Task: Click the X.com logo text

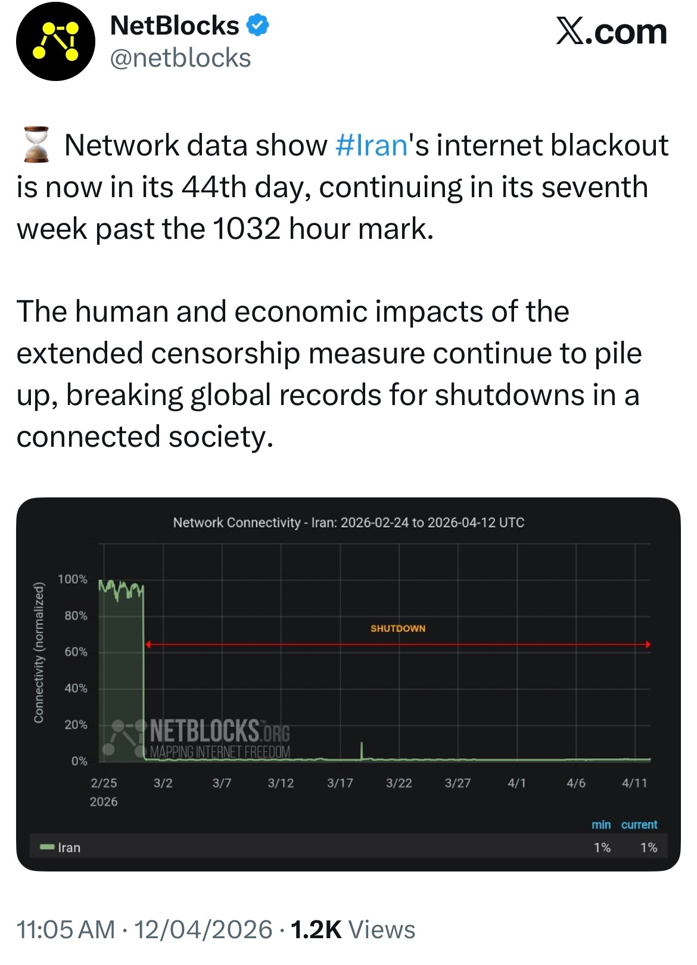Action: pyautogui.click(x=611, y=31)
